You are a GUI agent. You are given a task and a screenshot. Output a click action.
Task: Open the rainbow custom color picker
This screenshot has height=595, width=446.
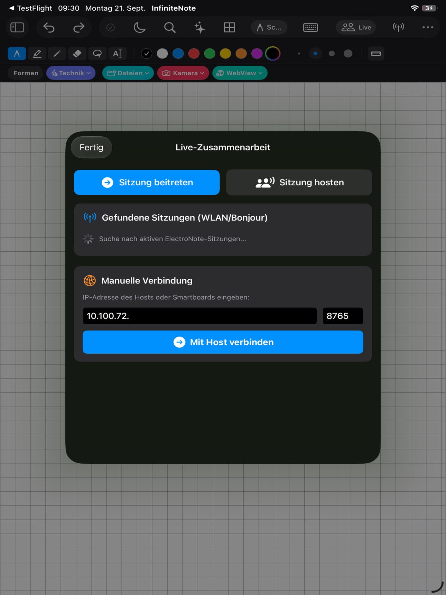click(273, 54)
